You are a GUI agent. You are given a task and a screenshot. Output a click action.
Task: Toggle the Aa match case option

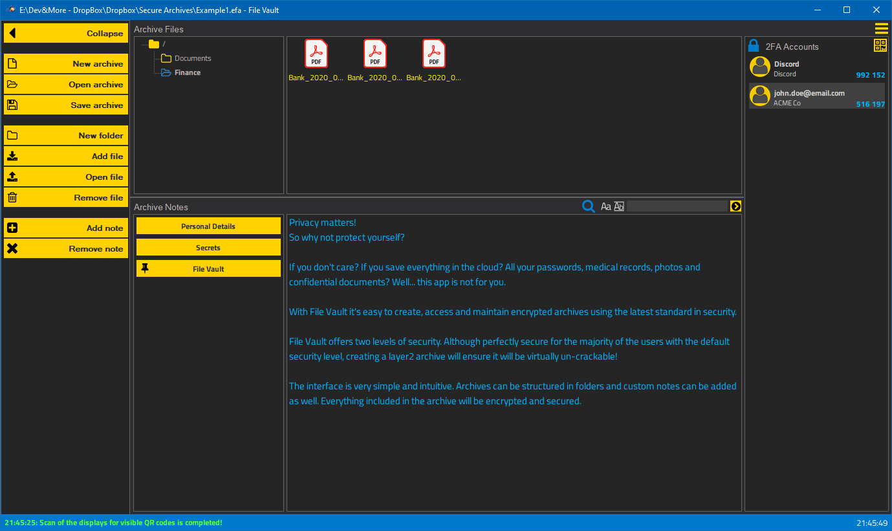coord(606,206)
